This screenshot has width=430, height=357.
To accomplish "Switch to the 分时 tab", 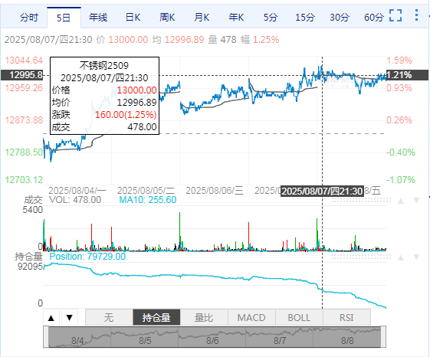I will coord(29,18).
